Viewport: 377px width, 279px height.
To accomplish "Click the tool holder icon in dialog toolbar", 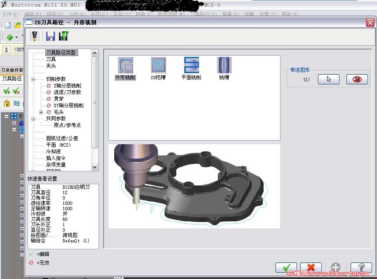I will (35, 36).
